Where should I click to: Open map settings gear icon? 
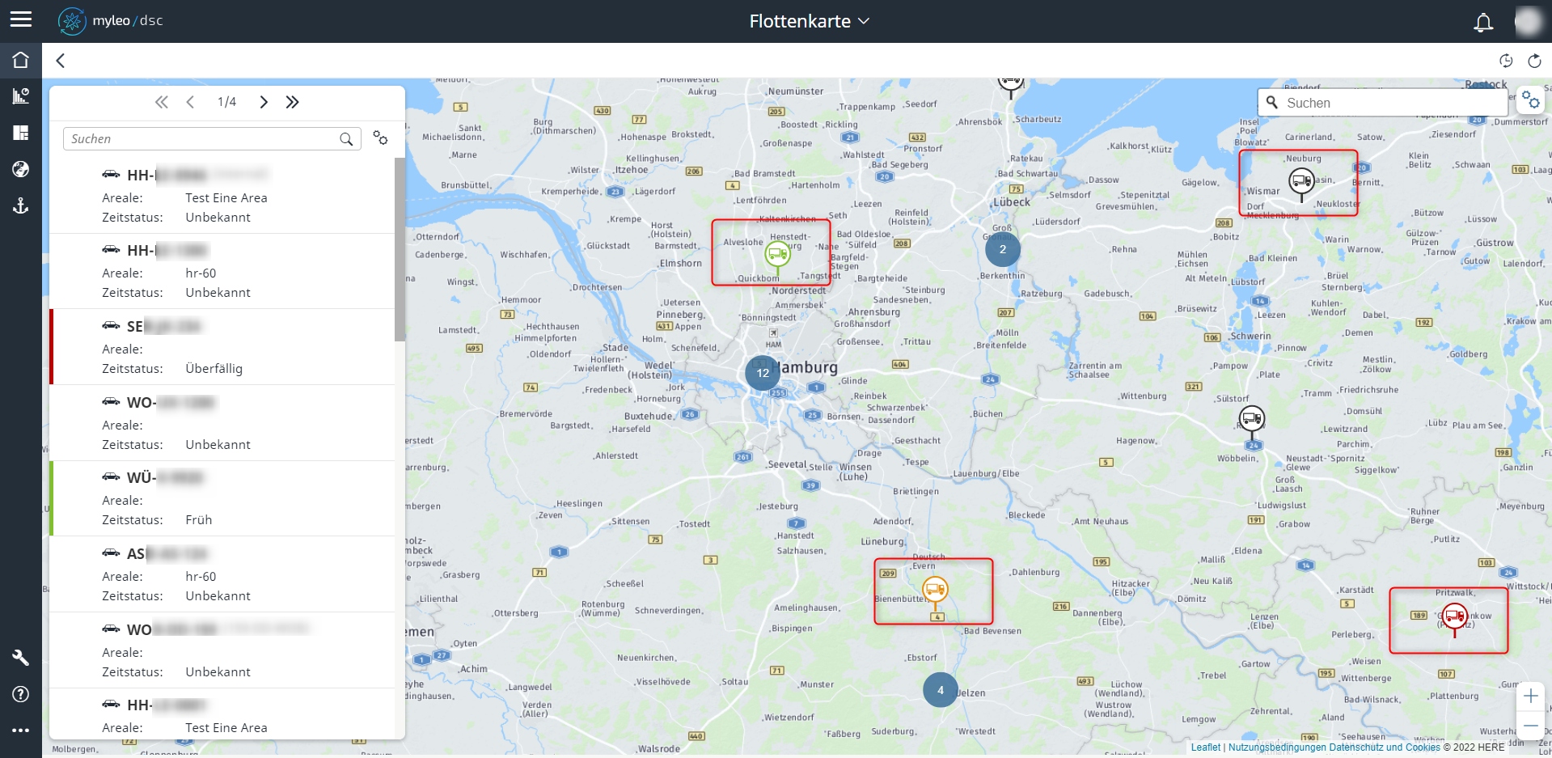tap(1530, 100)
